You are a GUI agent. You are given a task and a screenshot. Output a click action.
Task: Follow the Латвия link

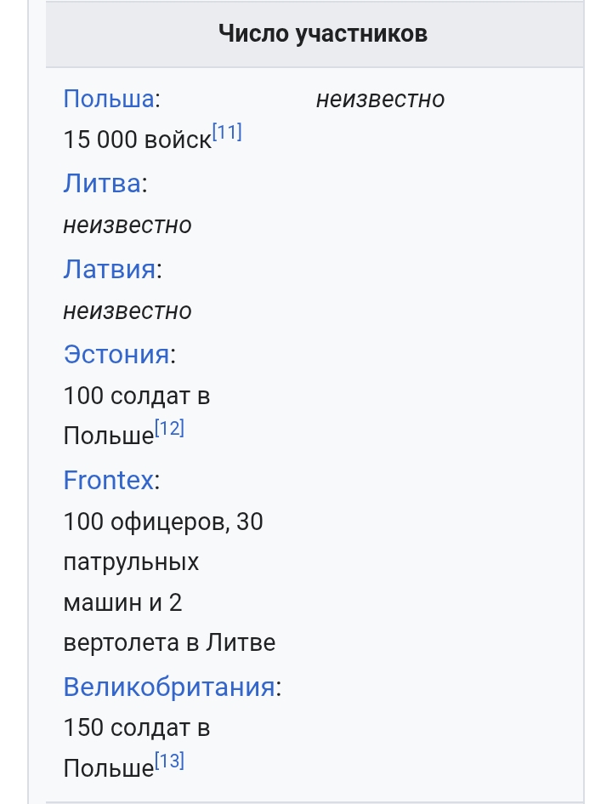(x=109, y=269)
